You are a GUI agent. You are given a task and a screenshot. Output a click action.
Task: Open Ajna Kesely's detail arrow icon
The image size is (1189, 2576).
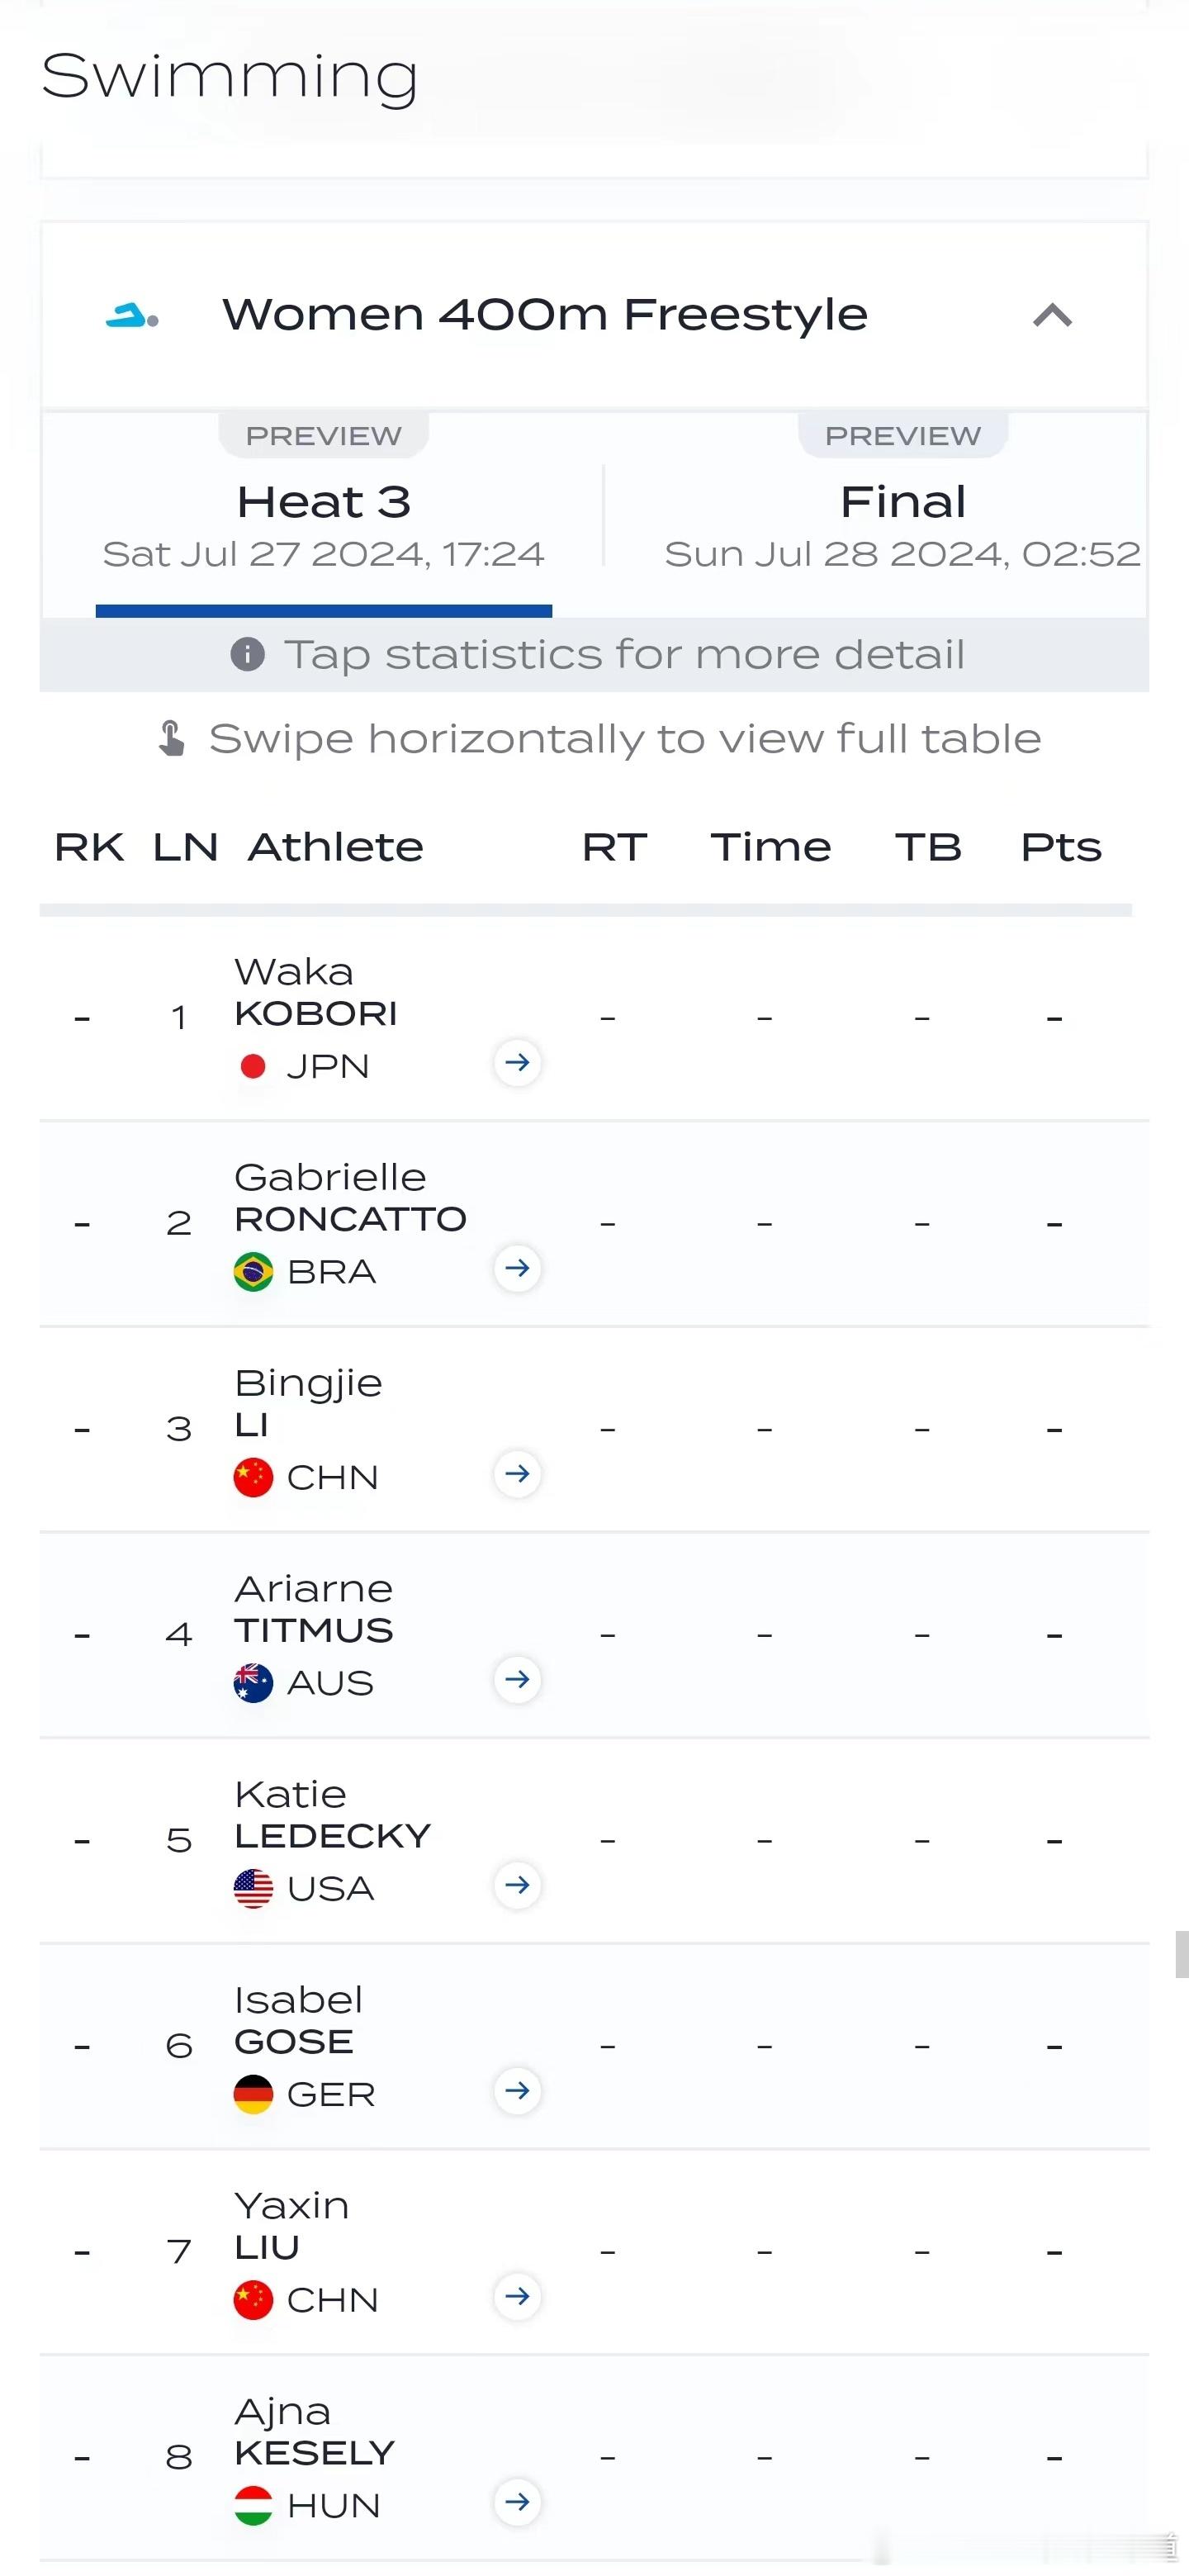click(517, 2502)
